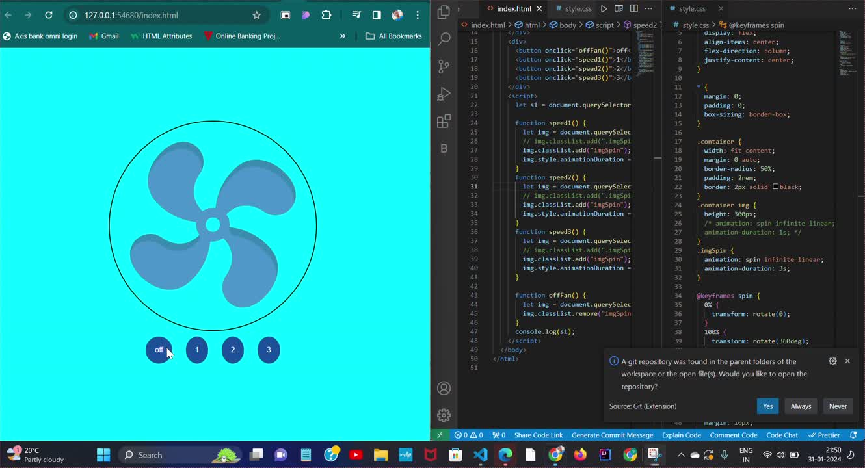865x468 pixels.
Task: Open the Gmail bookmark
Action: [104, 36]
